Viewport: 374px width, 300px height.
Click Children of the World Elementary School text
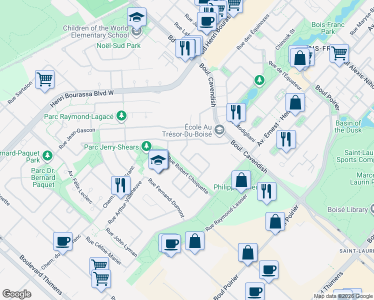(96, 31)
